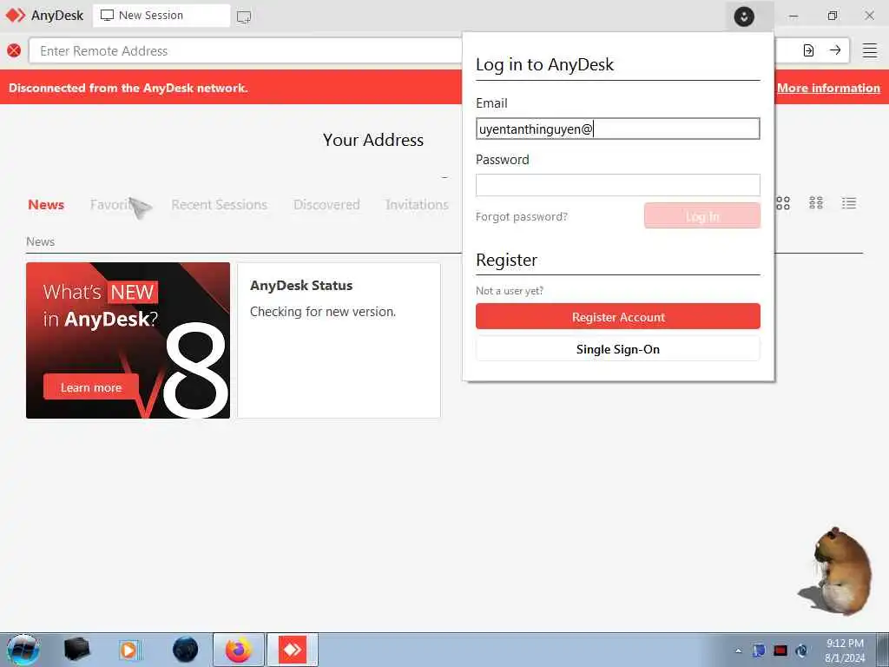889x667 pixels.
Task: Show hidden system tray icons
Action: (x=738, y=650)
